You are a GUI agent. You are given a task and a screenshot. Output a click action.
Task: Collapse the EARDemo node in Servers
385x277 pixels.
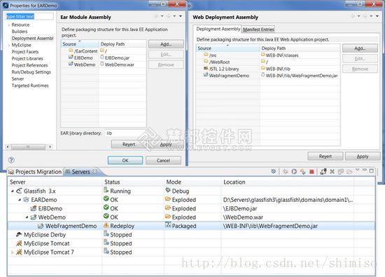(20, 200)
